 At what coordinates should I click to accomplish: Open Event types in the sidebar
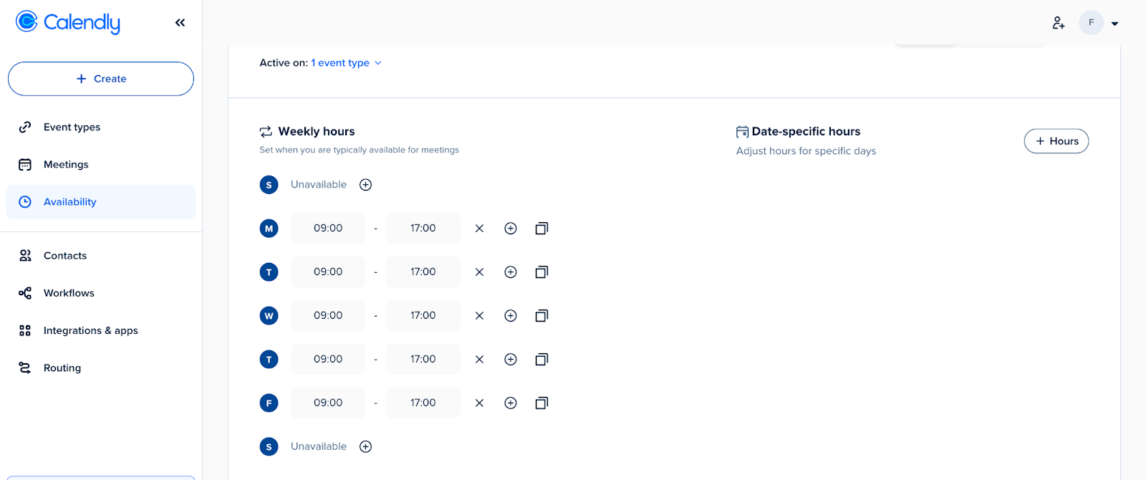tap(101, 127)
